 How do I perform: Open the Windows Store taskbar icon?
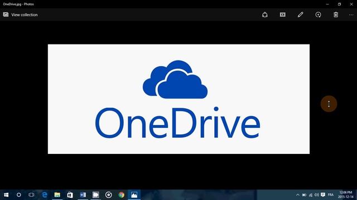coord(70,195)
